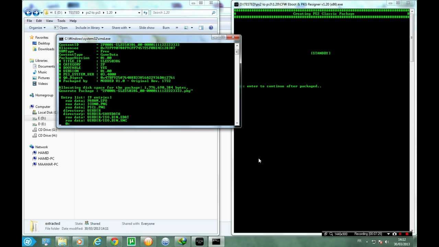This screenshot has height=247, width=439.
Task: Click the Burn toolbar button
Action: (166, 28)
